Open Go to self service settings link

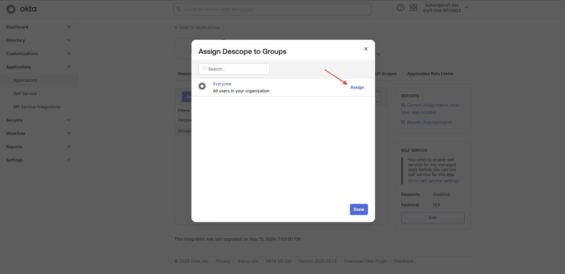coord(433,180)
